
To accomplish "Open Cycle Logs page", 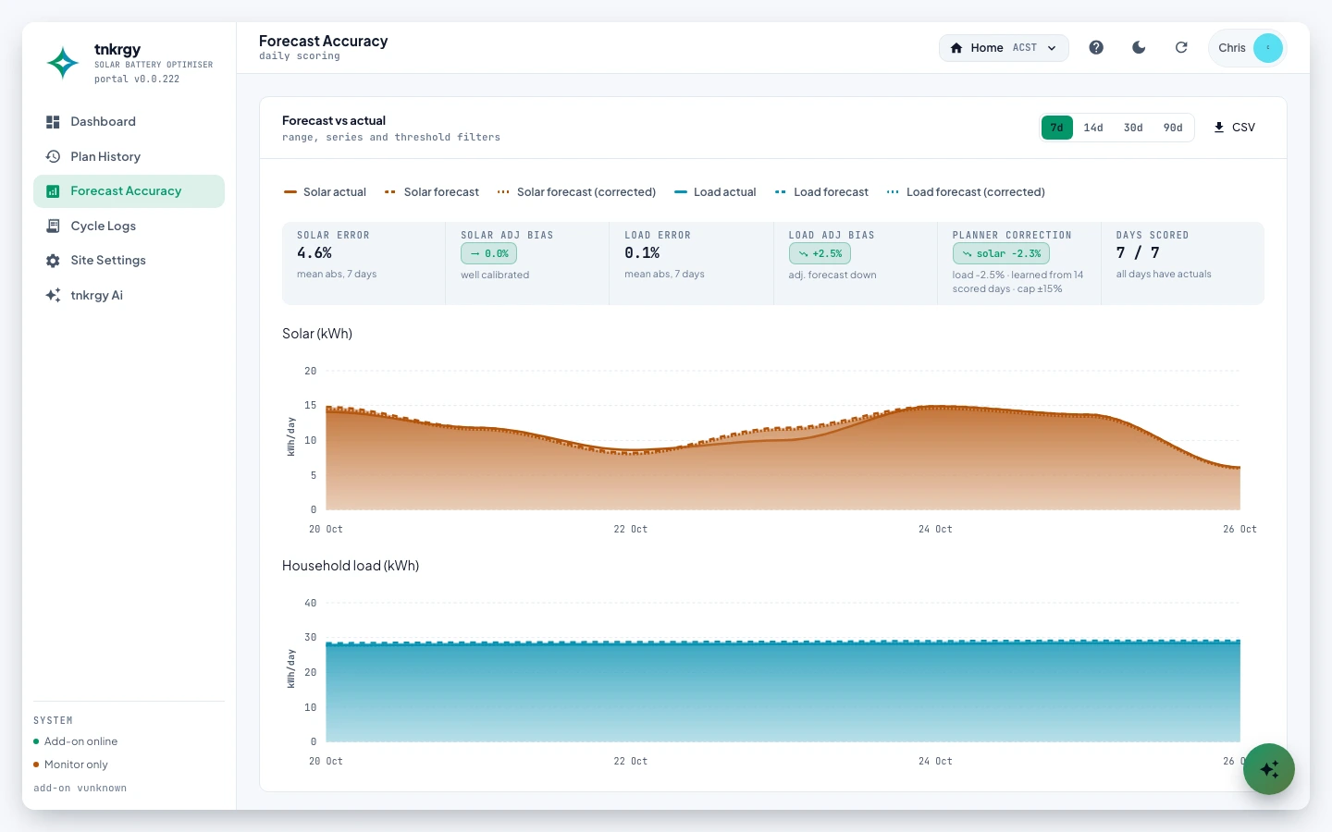I will [129, 226].
